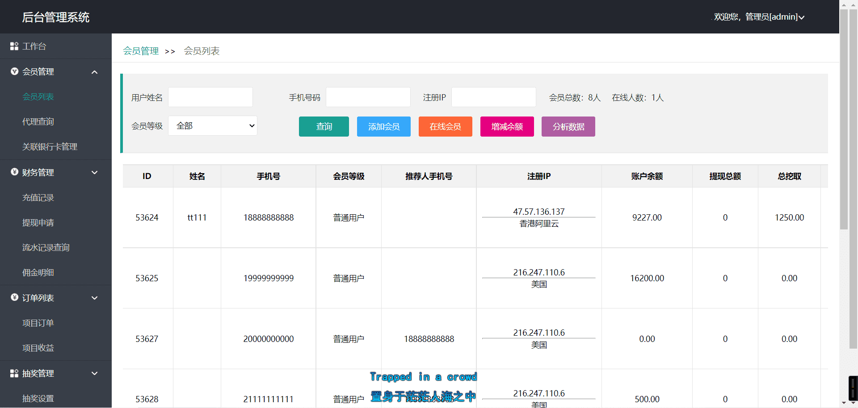Viewport: 858px width, 408px height.
Task: Click the workbench icon beside 工作台
Action: (x=14, y=46)
